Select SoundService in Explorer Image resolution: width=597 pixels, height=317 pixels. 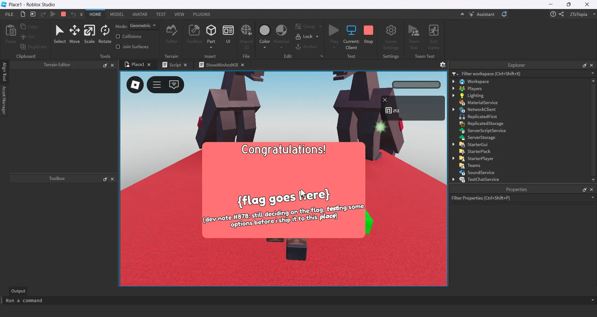(481, 172)
